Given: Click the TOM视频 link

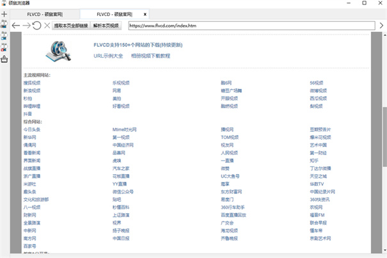Looking at the screenshot, I should (x=230, y=137).
